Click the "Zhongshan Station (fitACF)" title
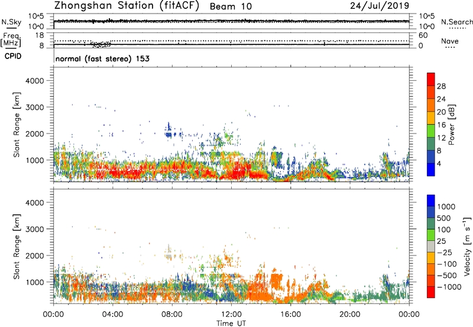473x327 pixels. (127, 6)
